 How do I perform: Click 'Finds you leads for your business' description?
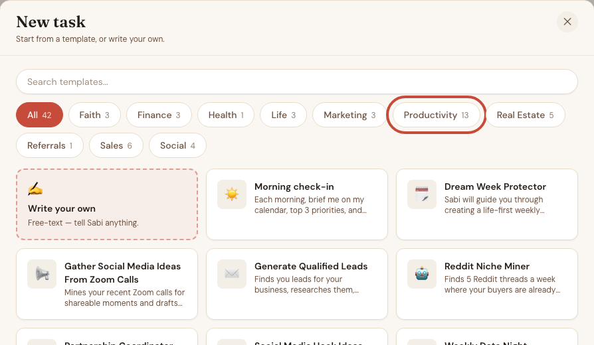pyautogui.click(x=306, y=285)
